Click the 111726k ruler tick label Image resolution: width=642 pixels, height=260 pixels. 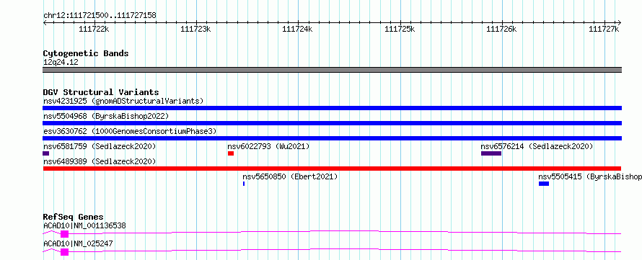point(501,29)
